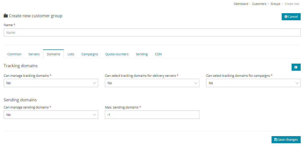Click the Cancel button

291,17
